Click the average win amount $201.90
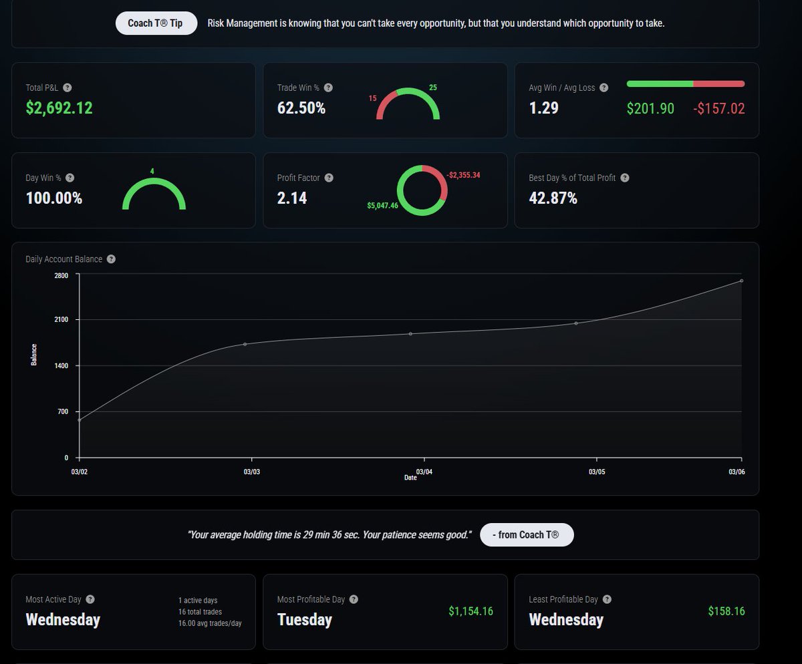 point(650,108)
